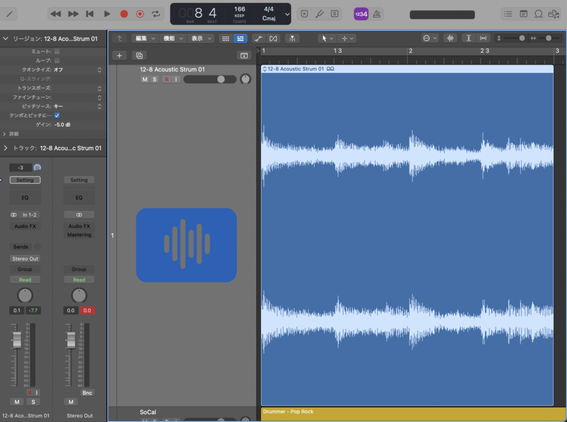Screen dimensions: 567x422
Task: Click the Stereo Out output button
Action: pyautogui.click(x=25, y=259)
